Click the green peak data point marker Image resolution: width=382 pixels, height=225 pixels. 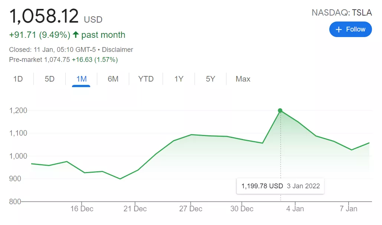click(x=280, y=110)
